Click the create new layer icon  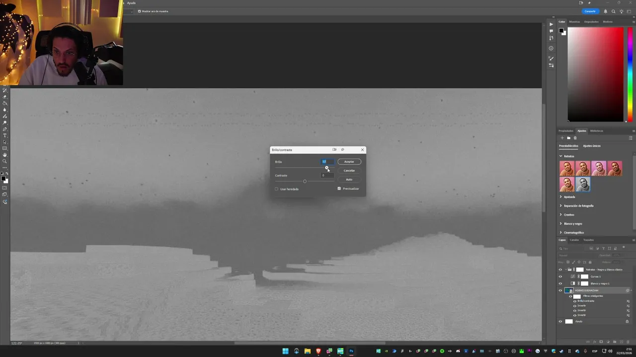[x=621, y=342]
